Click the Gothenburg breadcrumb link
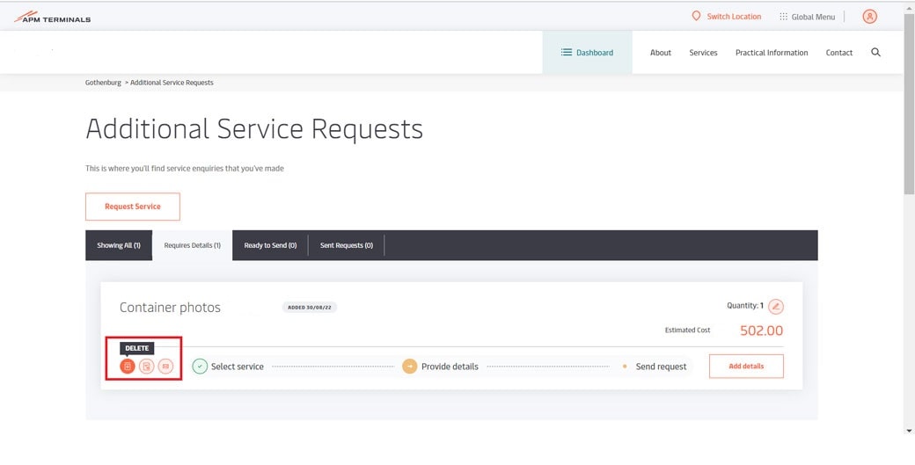This screenshot has width=915, height=465. click(103, 83)
